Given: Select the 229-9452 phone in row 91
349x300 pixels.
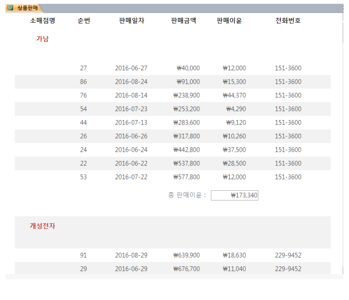Looking at the screenshot, I should tap(288, 255).
